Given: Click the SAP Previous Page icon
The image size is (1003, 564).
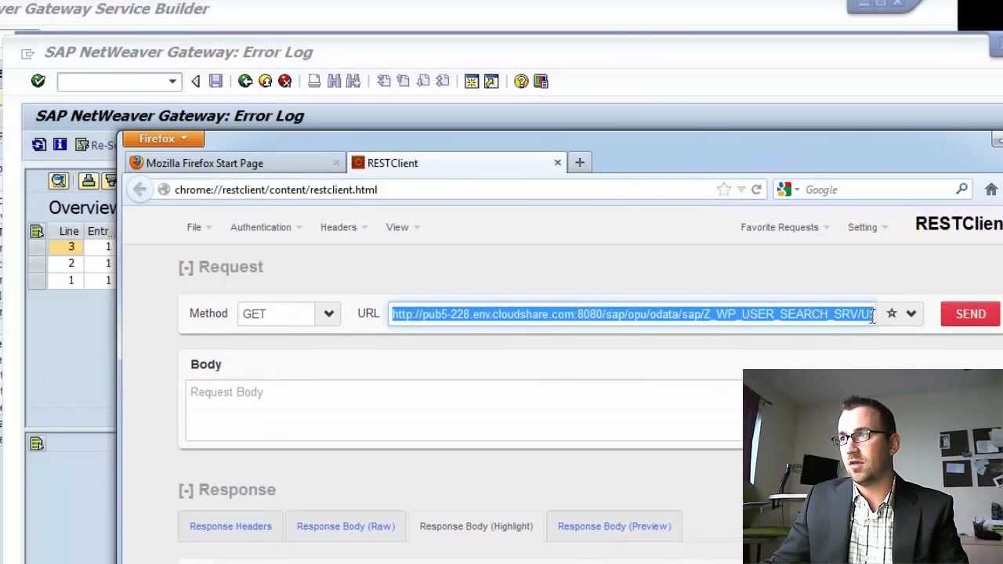Looking at the screenshot, I should coord(403,81).
